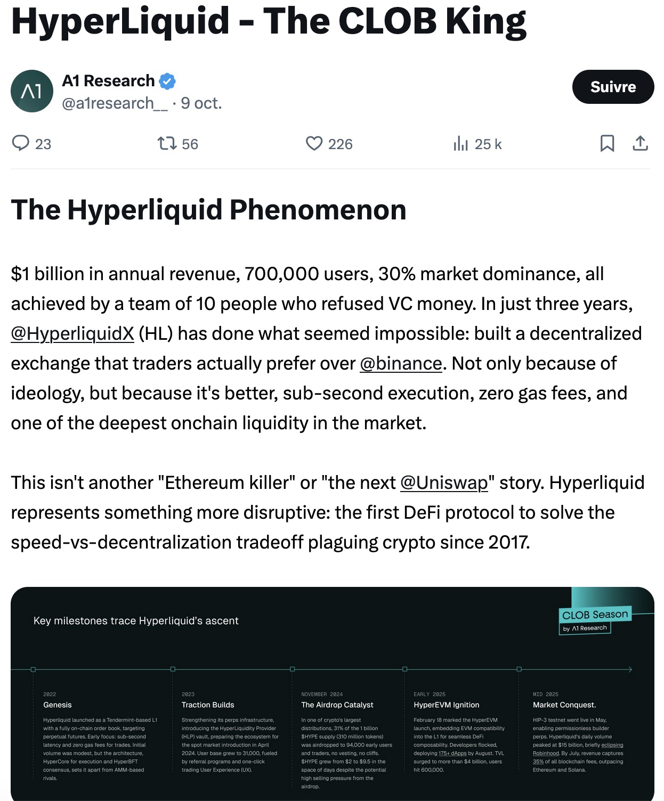The image size is (664, 801).
Task: Follow the @binance mention link
Action: point(401,363)
